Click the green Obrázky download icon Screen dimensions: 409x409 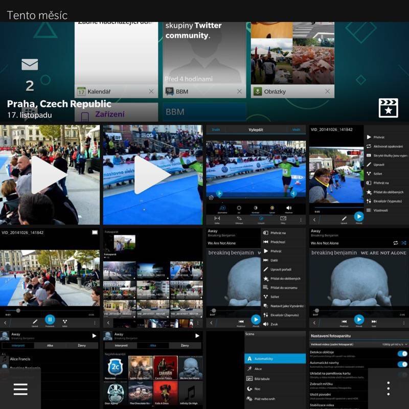[x=257, y=92]
